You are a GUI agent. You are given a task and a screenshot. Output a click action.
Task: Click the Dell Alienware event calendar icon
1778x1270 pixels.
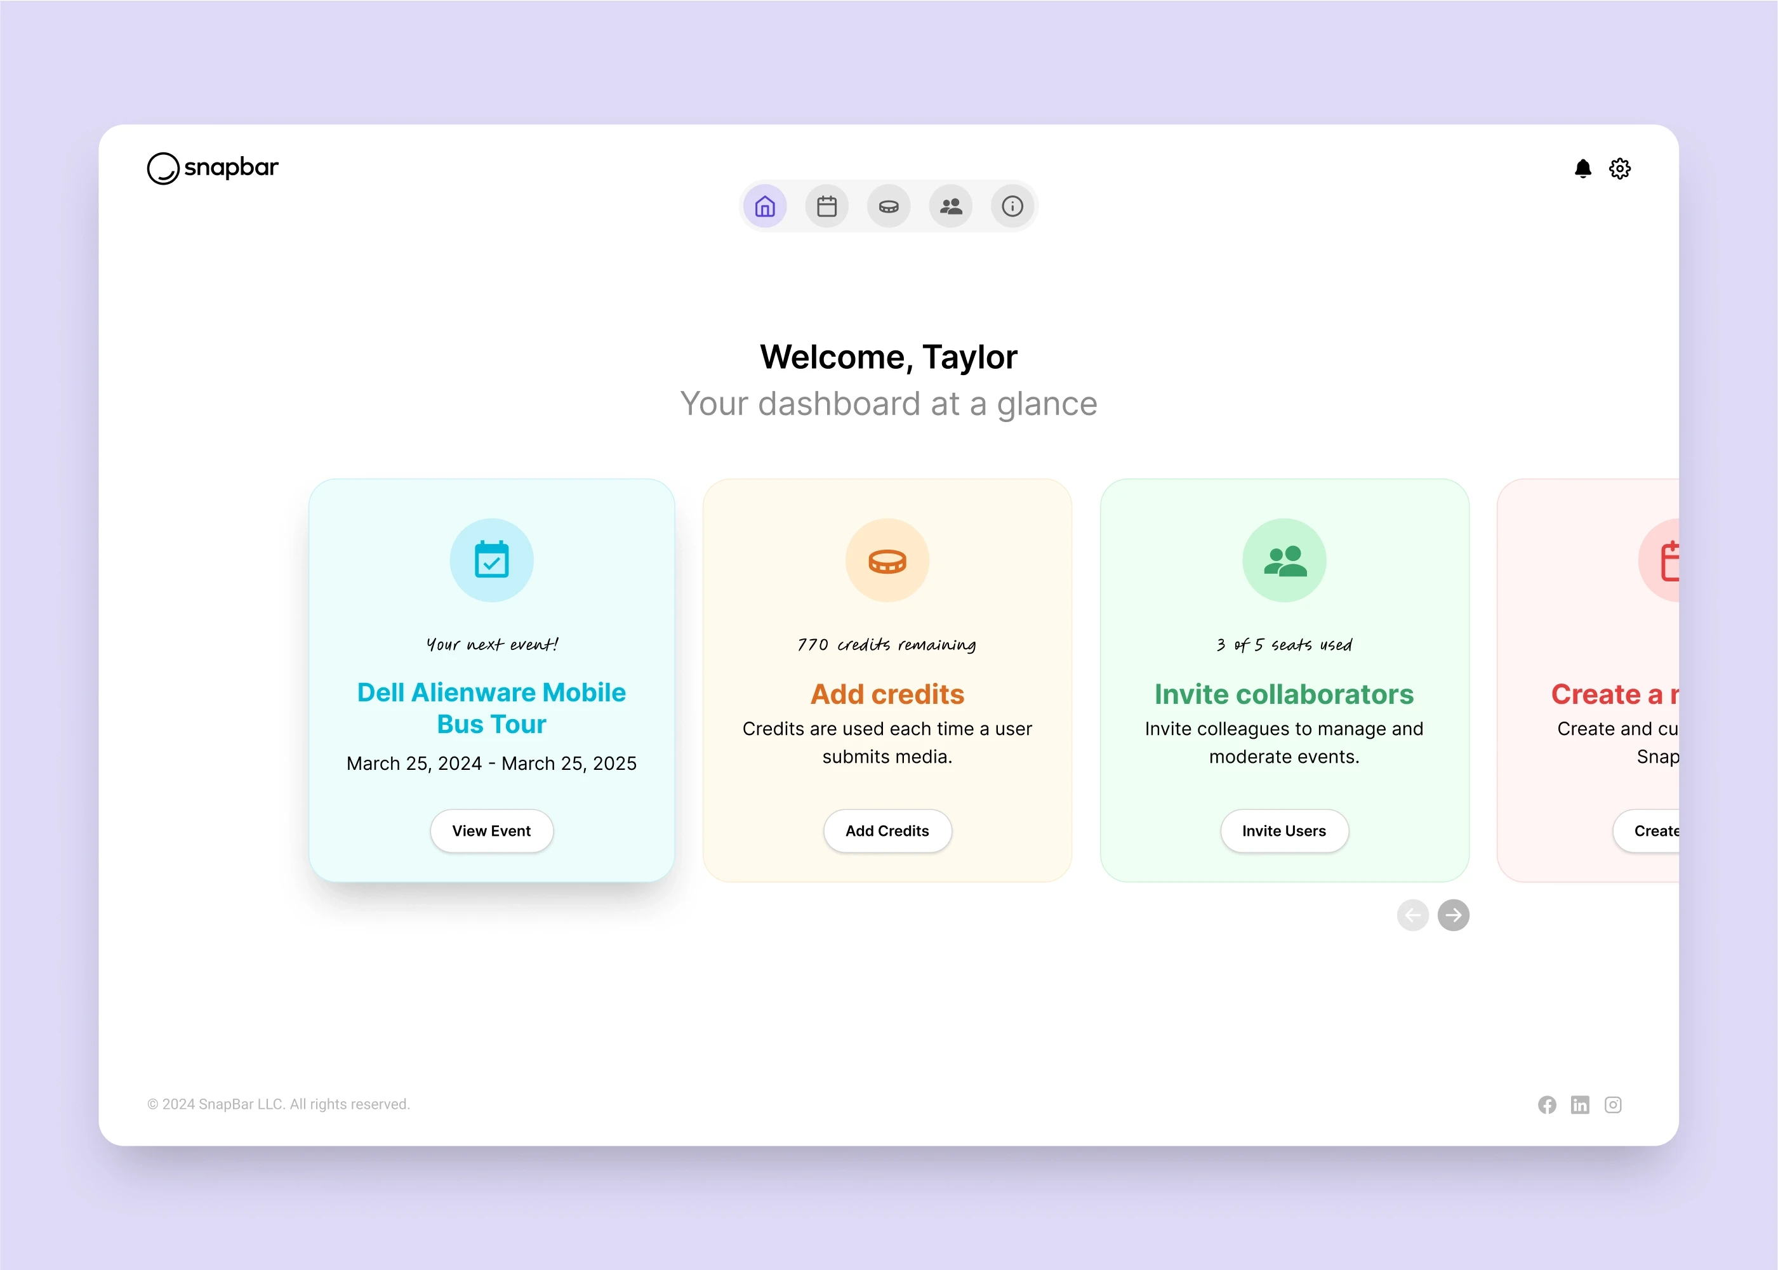(x=491, y=559)
